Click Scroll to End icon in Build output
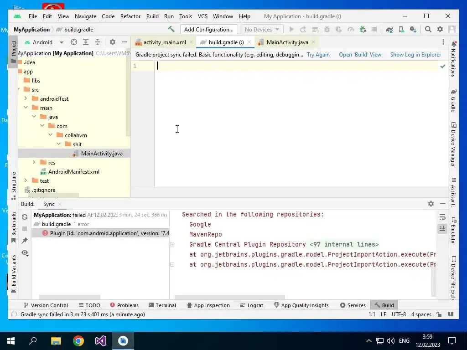 point(442,229)
